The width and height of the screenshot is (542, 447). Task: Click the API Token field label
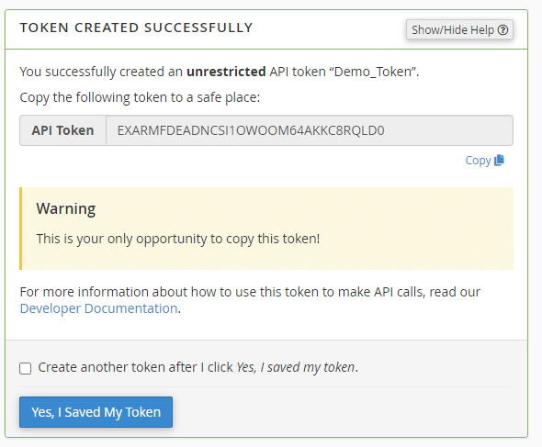pos(62,130)
